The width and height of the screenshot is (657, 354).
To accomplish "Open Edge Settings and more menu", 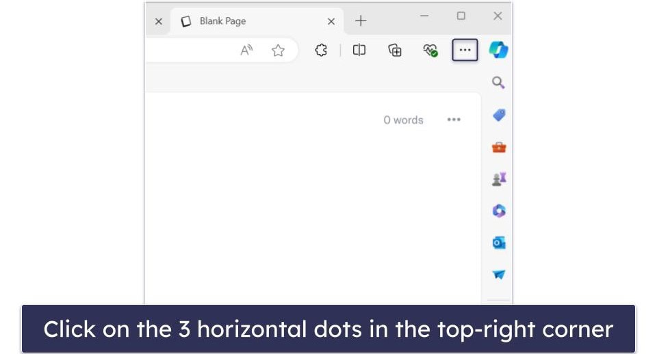I will [x=465, y=50].
